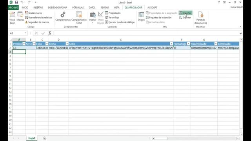
Task: Expand the Name Box dropdown
Action: pos(25,33)
